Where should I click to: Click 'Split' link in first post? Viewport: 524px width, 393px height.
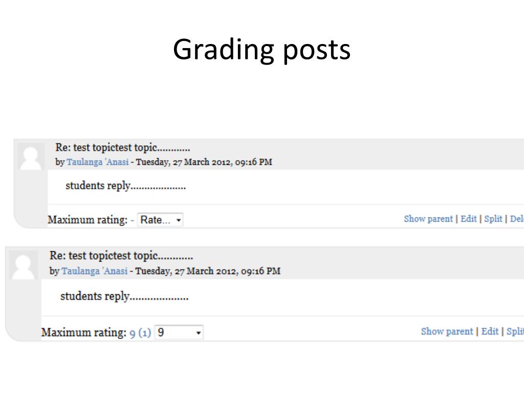[x=493, y=219]
